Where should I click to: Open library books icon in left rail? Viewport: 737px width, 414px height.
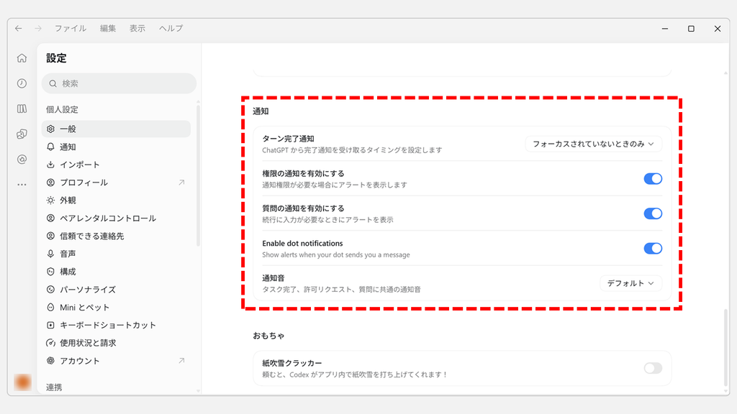pyautogui.click(x=22, y=109)
